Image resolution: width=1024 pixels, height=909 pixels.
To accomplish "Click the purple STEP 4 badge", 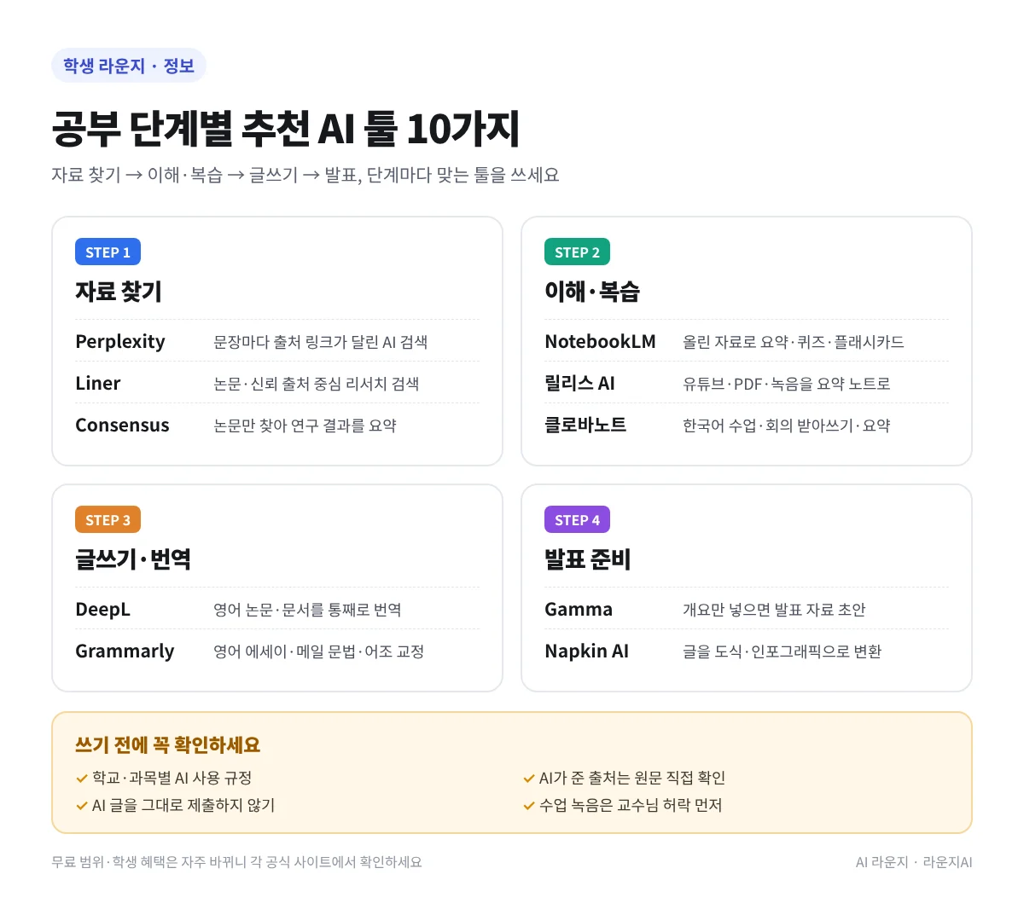I will click(577, 519).
